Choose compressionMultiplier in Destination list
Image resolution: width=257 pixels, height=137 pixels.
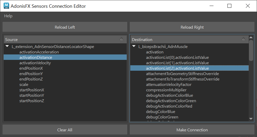(x=166, y=90)
